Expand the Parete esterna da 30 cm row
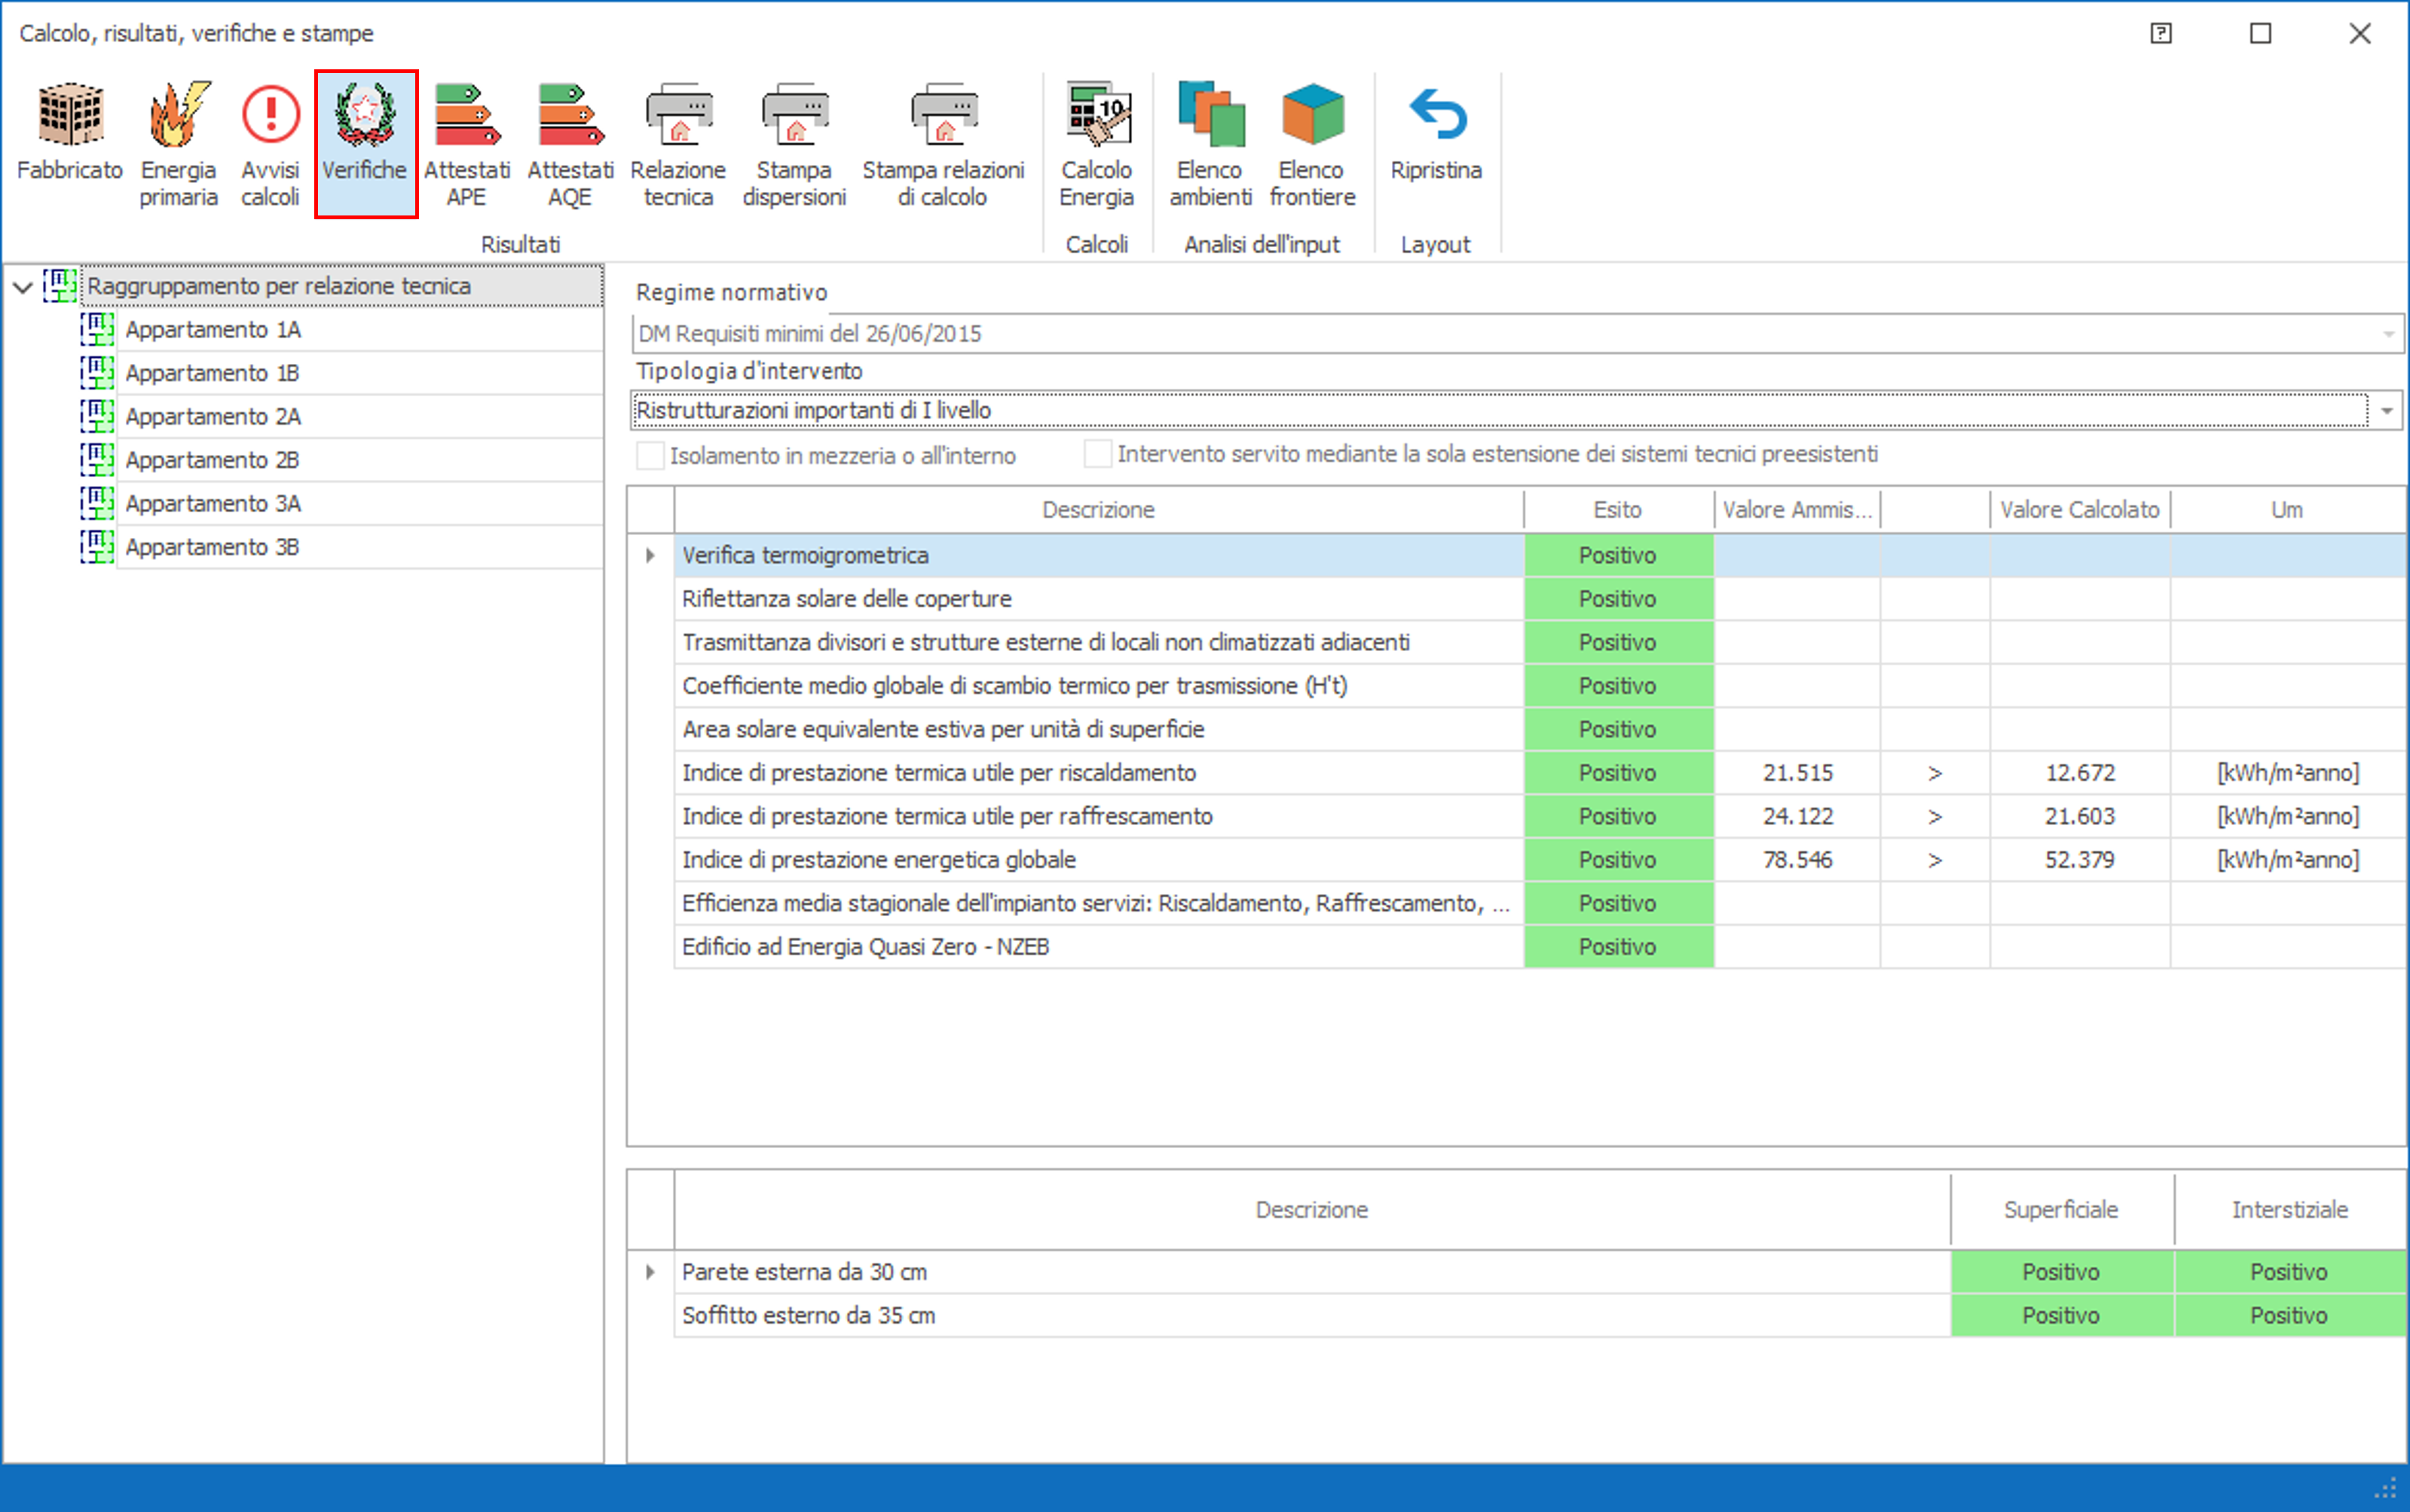 coord(650,1272)
